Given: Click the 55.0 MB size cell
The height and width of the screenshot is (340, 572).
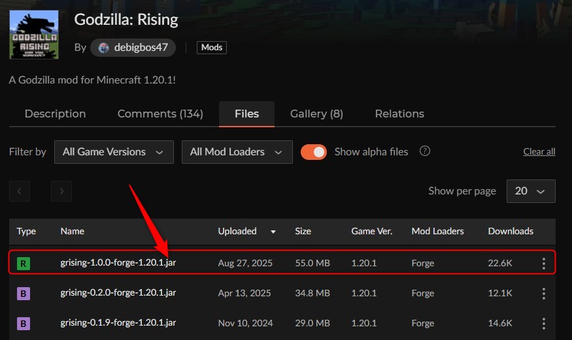Looking at the screenshot, I should 312,263.
